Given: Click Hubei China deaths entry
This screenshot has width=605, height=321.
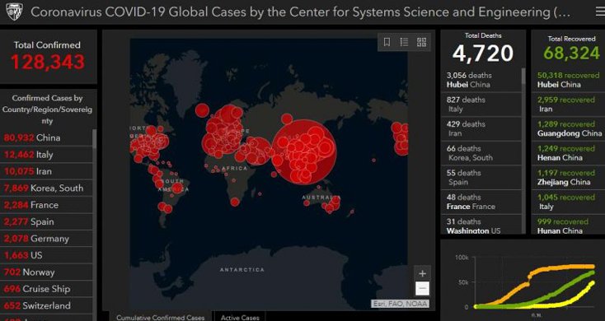Looking at the screenshot, I should point(481,80).
